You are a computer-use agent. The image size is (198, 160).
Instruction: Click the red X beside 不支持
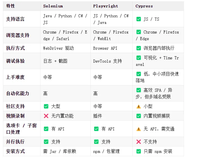click(139, 142)
